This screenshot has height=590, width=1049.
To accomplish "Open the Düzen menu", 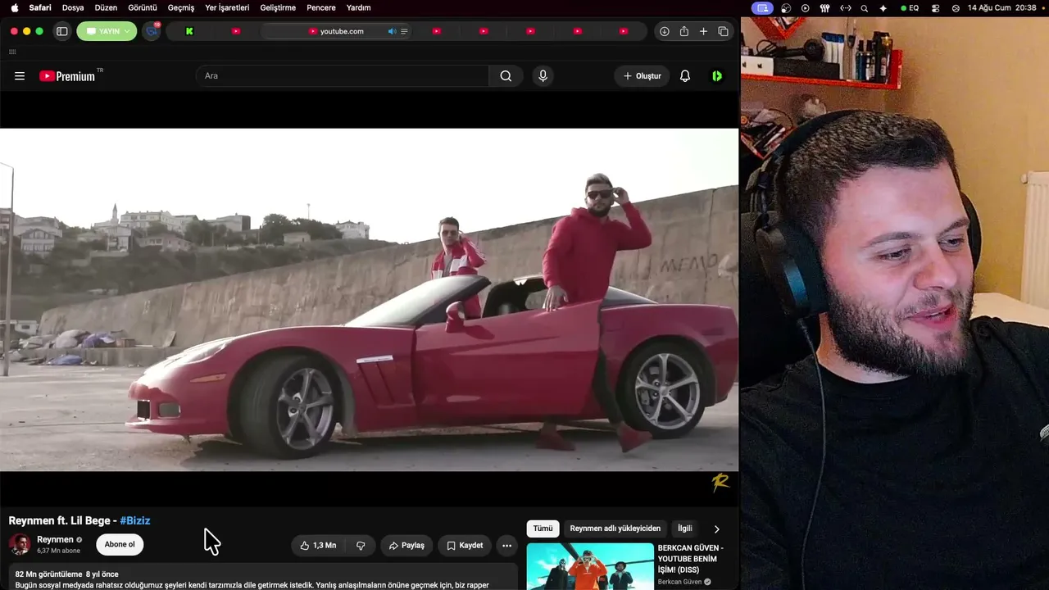I will click(106, 7).
